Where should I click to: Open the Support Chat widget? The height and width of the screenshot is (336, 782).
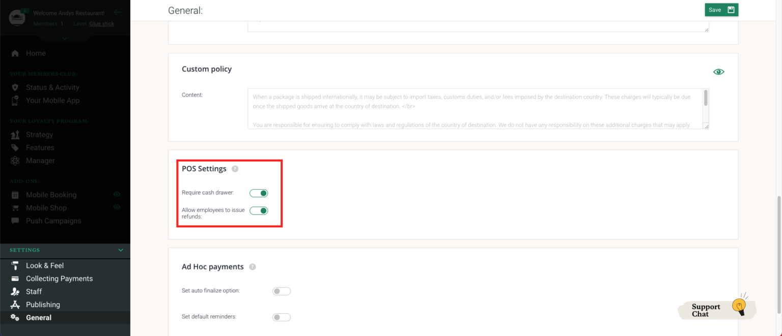[717, 309]
